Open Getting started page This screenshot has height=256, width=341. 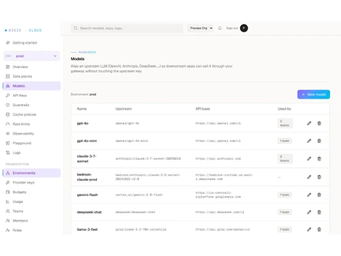point(25,43)
